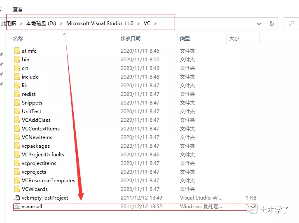Click date 2011/12/12 13:52 of vcvarsall
The width and height of the screenshot is (299, 223).
coord(141,207)
